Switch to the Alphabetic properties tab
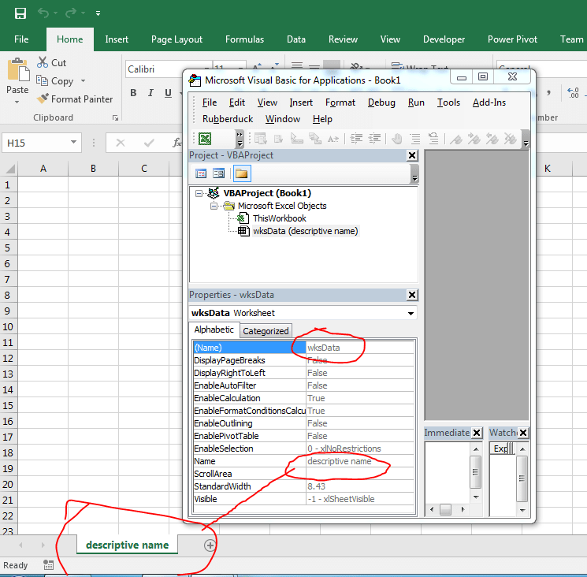The height and width of the screenshot is (577, 587). click(x=214, y=329)
